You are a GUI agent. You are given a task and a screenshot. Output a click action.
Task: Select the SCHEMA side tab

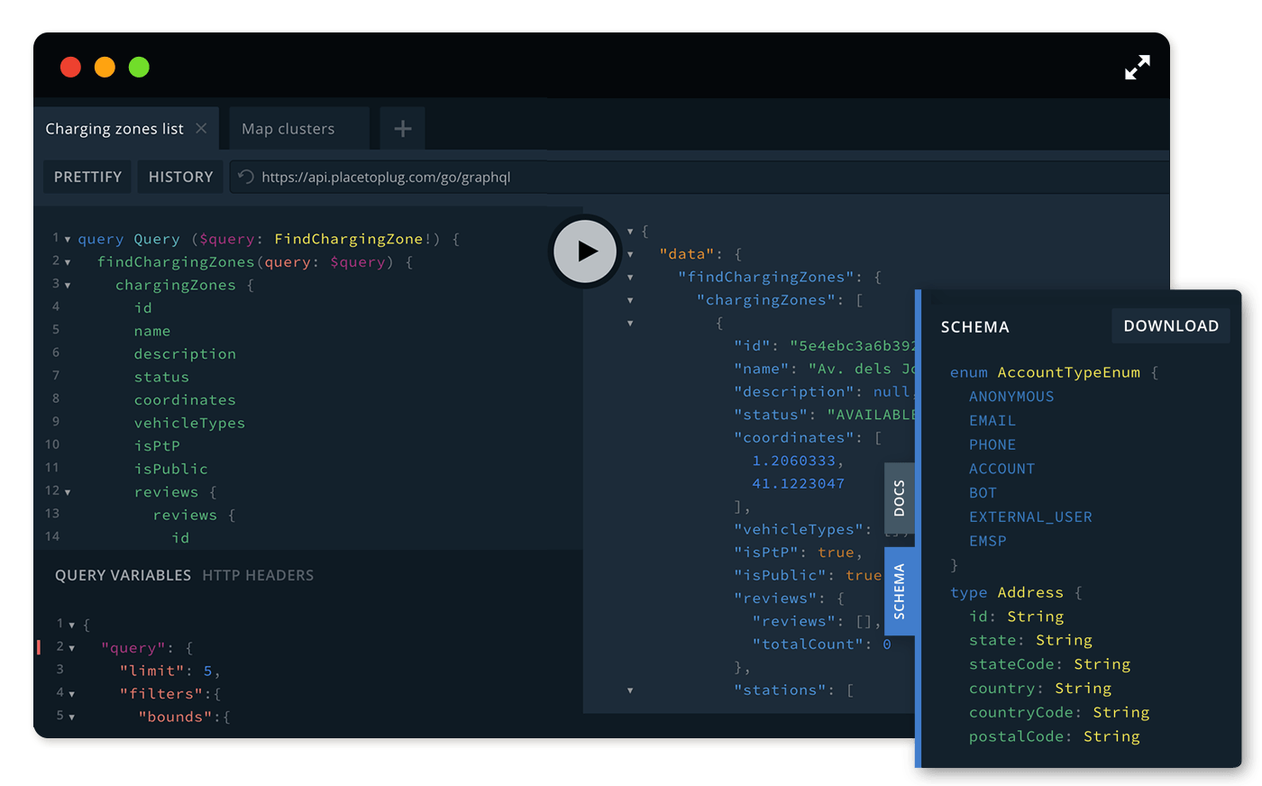[x=899, y=591]
